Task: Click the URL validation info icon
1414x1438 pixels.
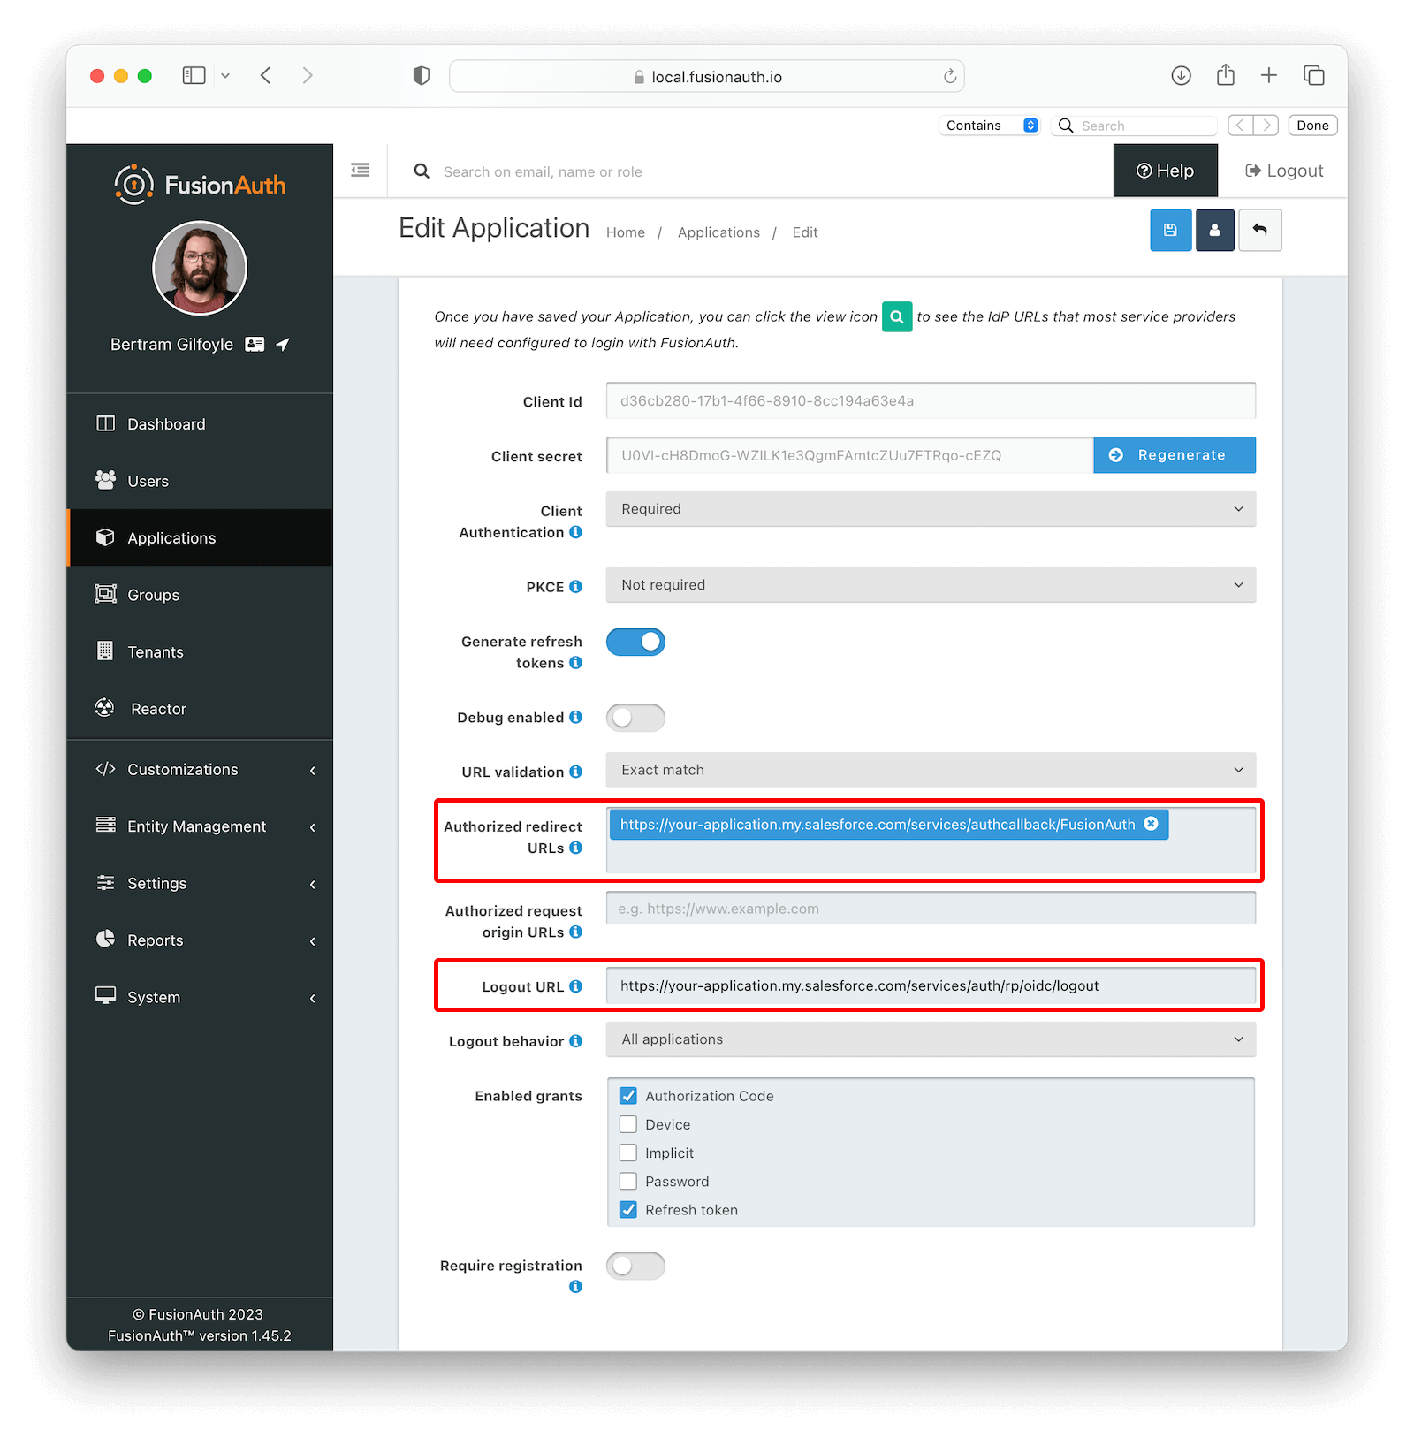Action: [575, 772]
